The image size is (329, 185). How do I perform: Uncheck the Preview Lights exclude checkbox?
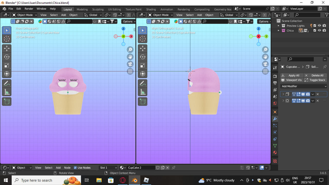tap(315, 26)
